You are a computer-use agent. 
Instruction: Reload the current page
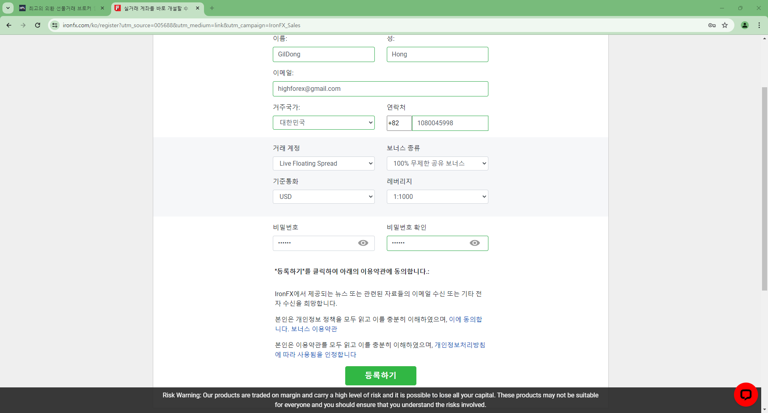[38, 25]
